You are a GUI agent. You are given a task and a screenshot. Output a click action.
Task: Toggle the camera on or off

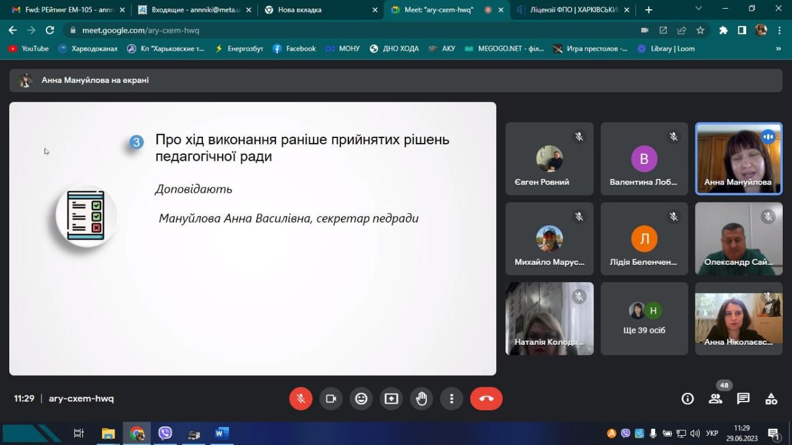coord(331,399)
